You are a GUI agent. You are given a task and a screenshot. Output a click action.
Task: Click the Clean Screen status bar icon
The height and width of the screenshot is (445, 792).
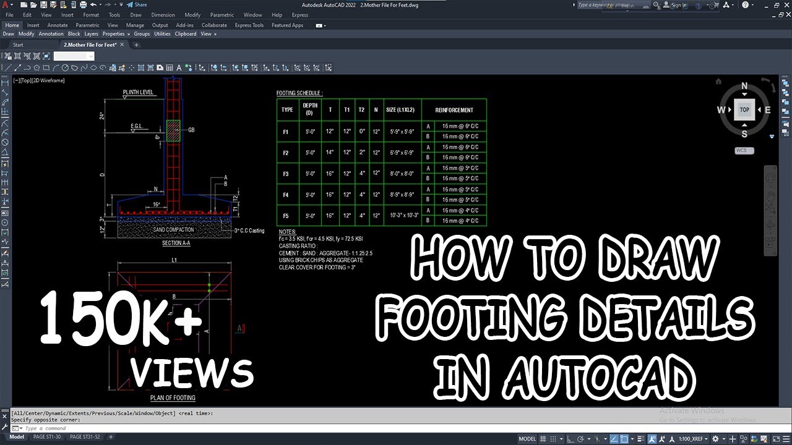coord(777,438)
